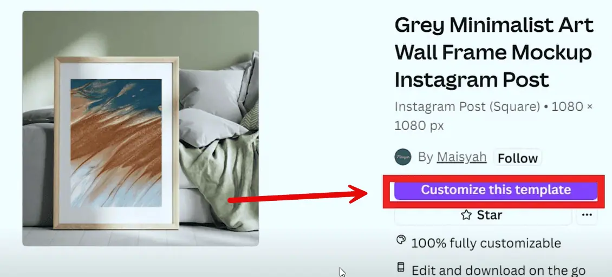Open the three-dot more options menu

click(x=587, y=215)
